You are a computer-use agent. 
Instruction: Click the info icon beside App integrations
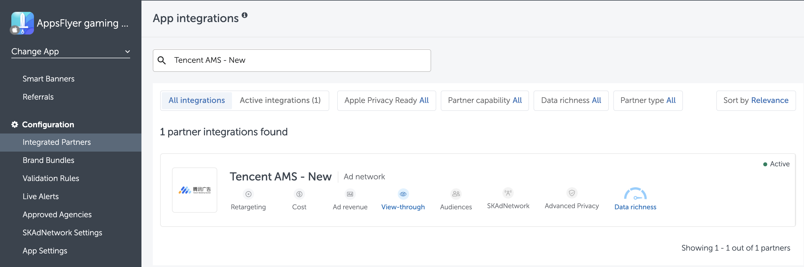245,15
